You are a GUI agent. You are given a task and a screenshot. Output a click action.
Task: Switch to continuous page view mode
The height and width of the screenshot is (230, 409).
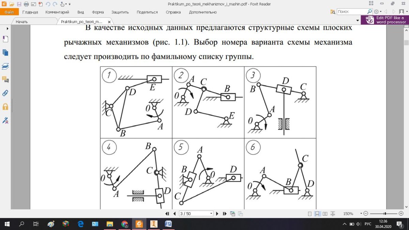point(317,214)
